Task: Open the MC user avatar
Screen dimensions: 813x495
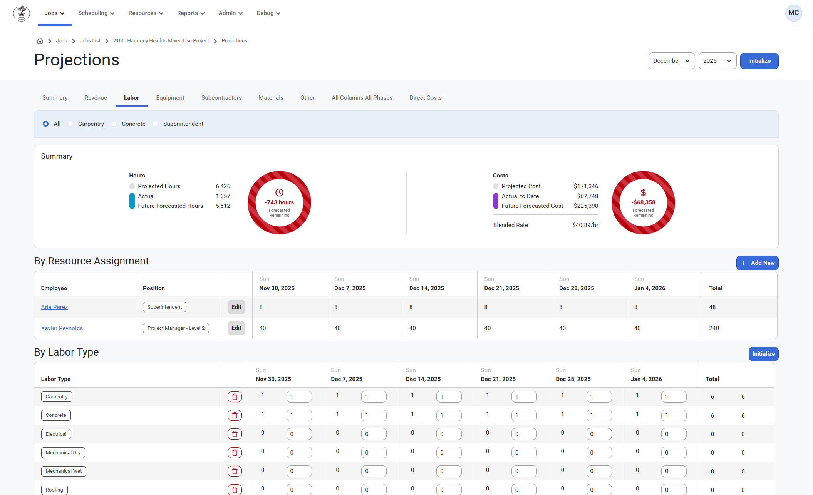Action: pos(793,13)
